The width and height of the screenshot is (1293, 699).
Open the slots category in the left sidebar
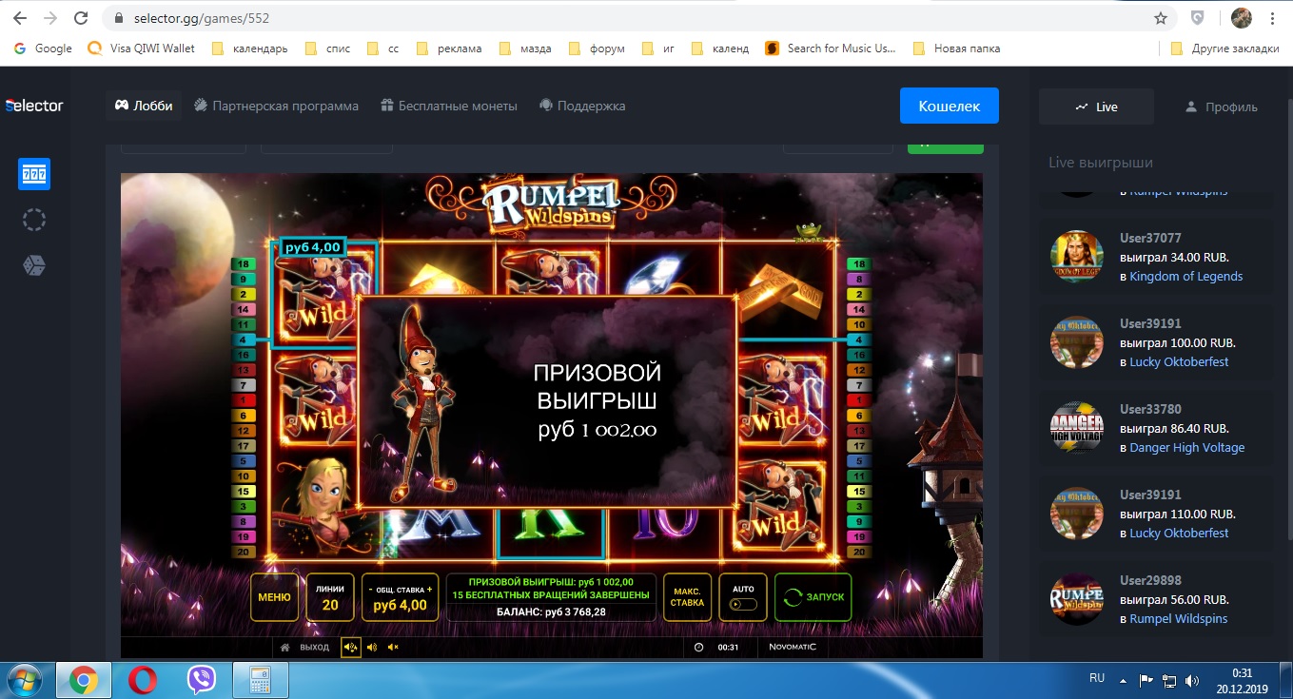point(34,174)
